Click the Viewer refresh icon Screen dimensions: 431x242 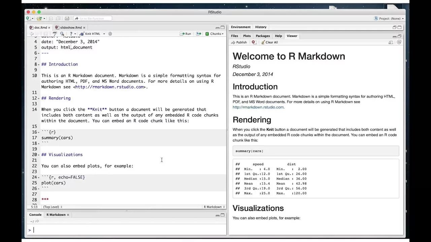click(399, 42)
